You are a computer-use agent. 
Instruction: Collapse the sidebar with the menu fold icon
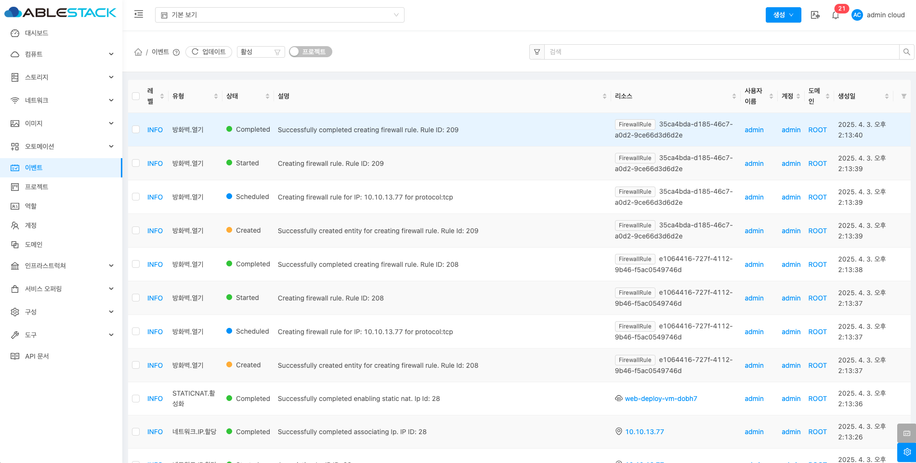point(139,14)
